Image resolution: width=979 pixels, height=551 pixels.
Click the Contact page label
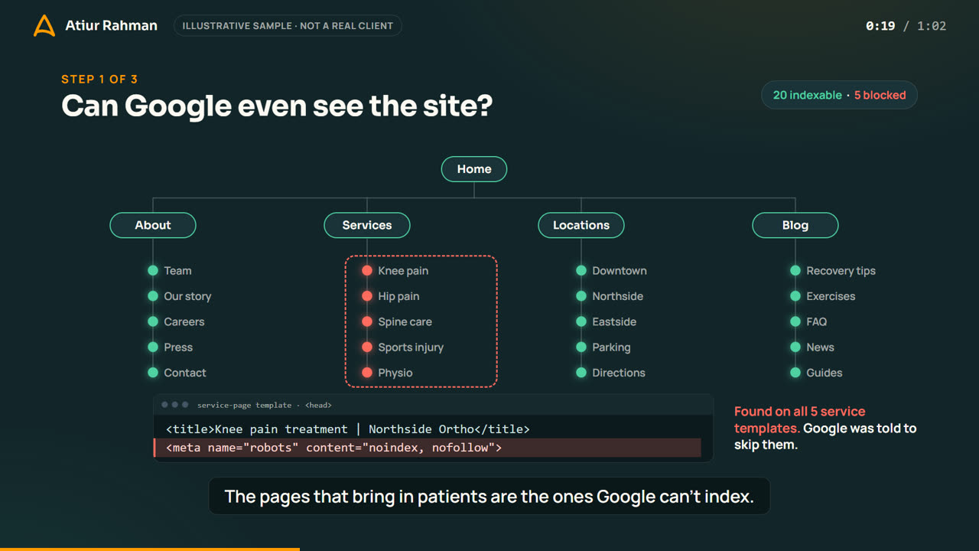[185, 373]
